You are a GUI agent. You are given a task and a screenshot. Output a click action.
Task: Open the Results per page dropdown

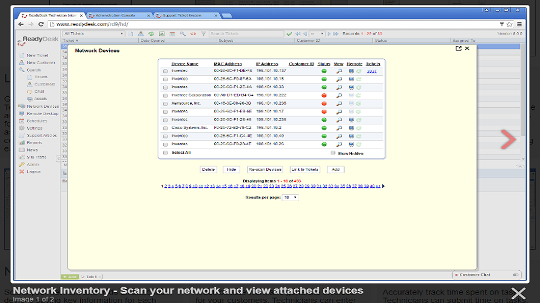[x=290, y=198]
